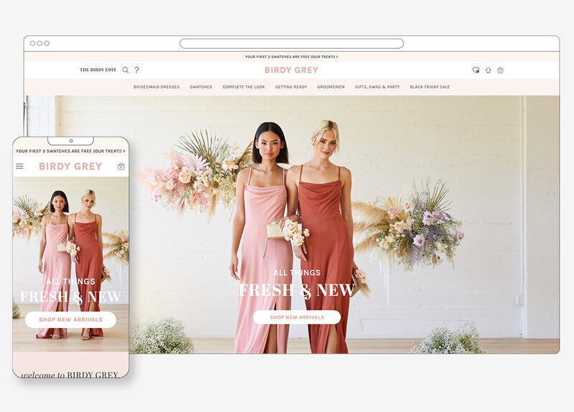This screenshot has width=574, height=412.
Task: Click the browser address bar
Action: point(291,44)
